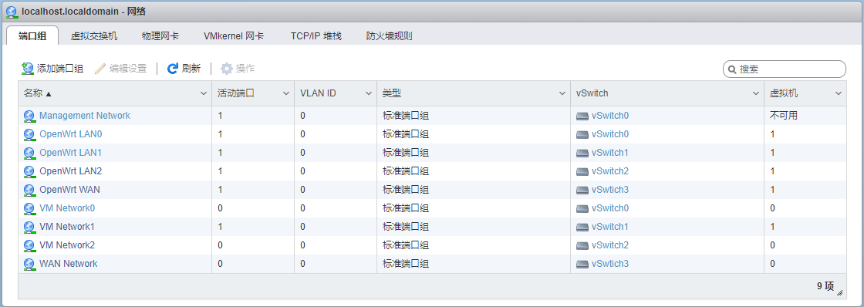Click the Refresh arrow icon
864x307 pixels.
pos(173,69)
